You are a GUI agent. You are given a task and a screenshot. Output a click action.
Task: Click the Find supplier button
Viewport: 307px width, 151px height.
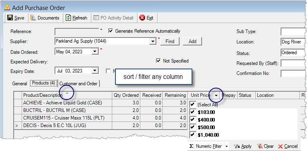click(170, 41)
